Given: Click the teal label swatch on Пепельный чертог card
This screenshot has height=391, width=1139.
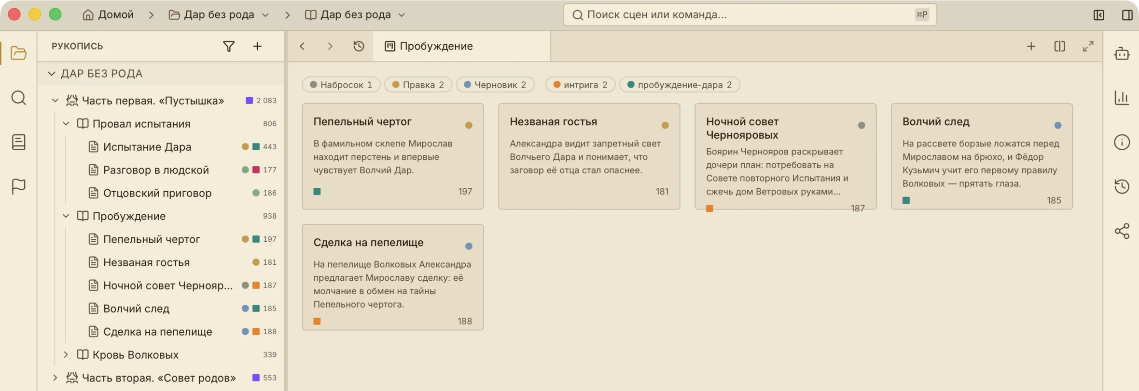Looking at the screenshot, I should (x=317, y=192).
